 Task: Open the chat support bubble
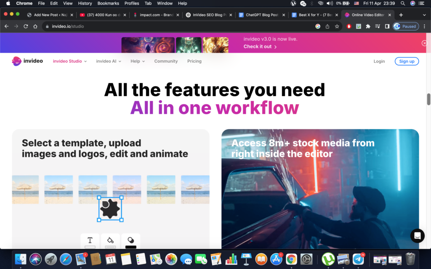[417, 236]
